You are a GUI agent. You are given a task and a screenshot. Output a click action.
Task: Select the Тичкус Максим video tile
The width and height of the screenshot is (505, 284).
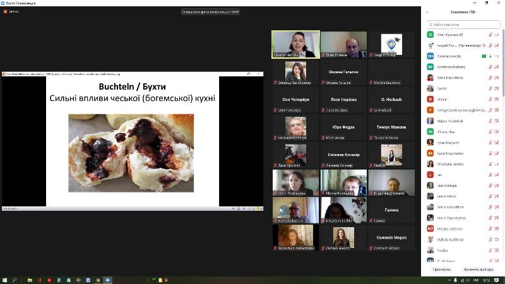(x=391, y=127)
